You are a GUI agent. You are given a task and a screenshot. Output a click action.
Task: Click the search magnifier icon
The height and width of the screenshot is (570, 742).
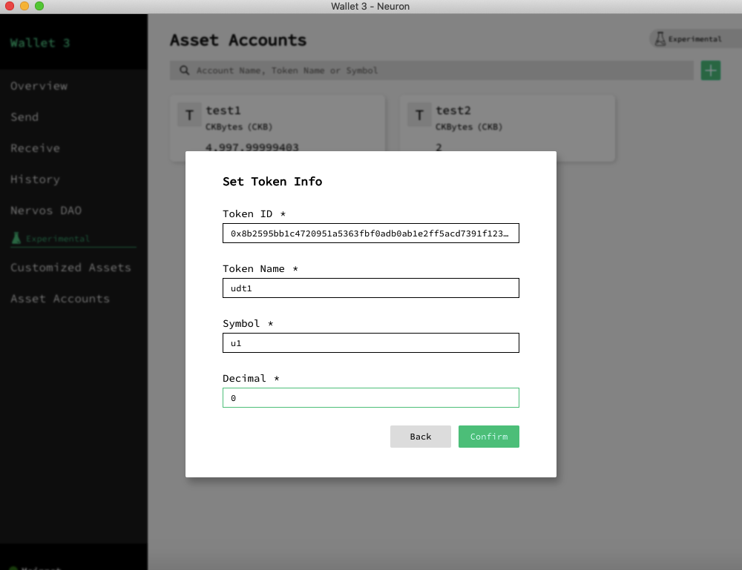183,70
